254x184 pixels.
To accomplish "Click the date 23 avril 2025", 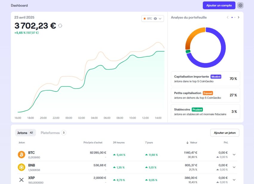I will click(x=24, y=17).
